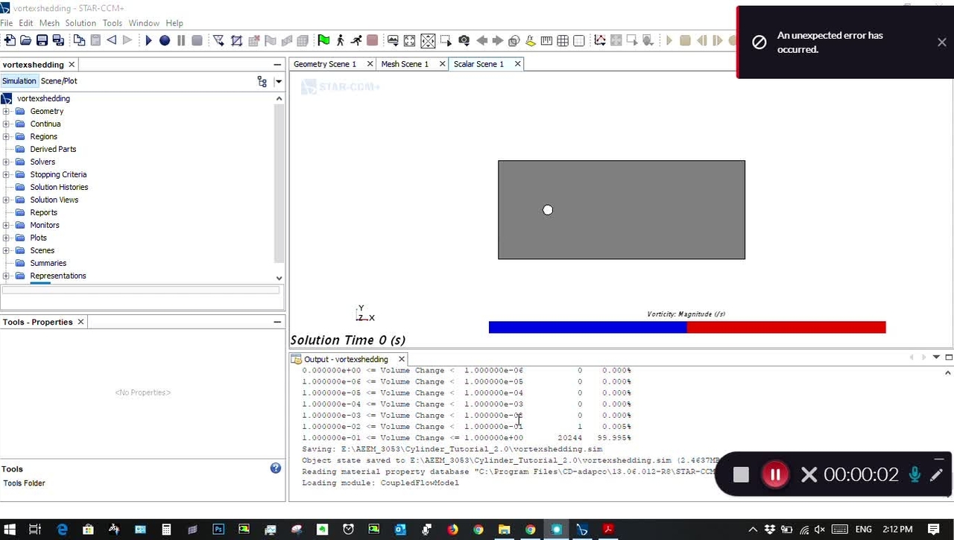Click the Copy toolbar icon
This screenshot has width=954, height=540.
pos(79,40)
